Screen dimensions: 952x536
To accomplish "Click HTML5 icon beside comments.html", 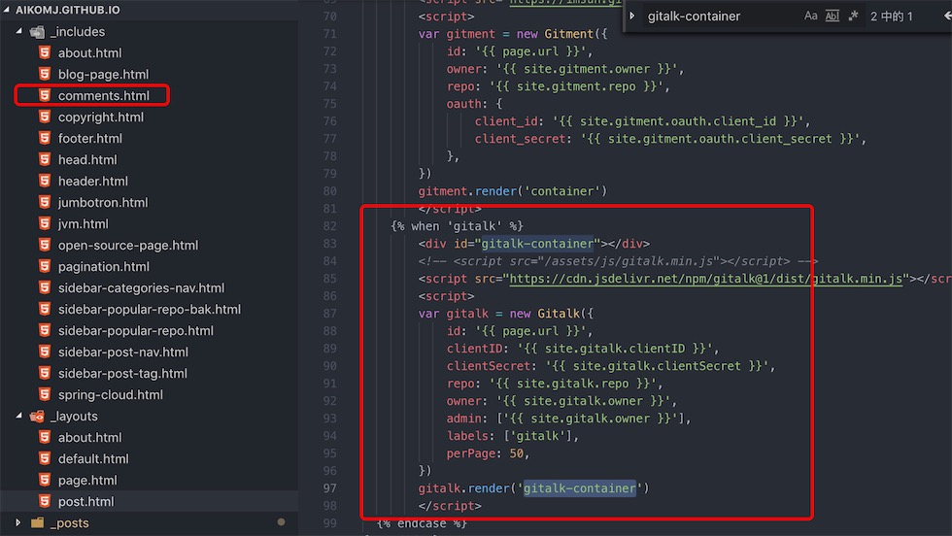I will click(45, 95).
